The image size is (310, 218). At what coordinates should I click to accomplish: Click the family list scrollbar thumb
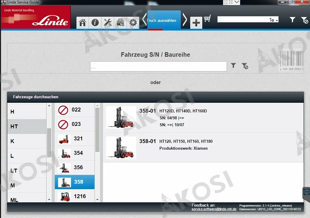49,143
